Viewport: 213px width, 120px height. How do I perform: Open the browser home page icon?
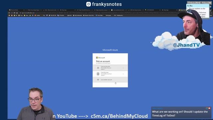pyautogui.click(x=17, y=13)
